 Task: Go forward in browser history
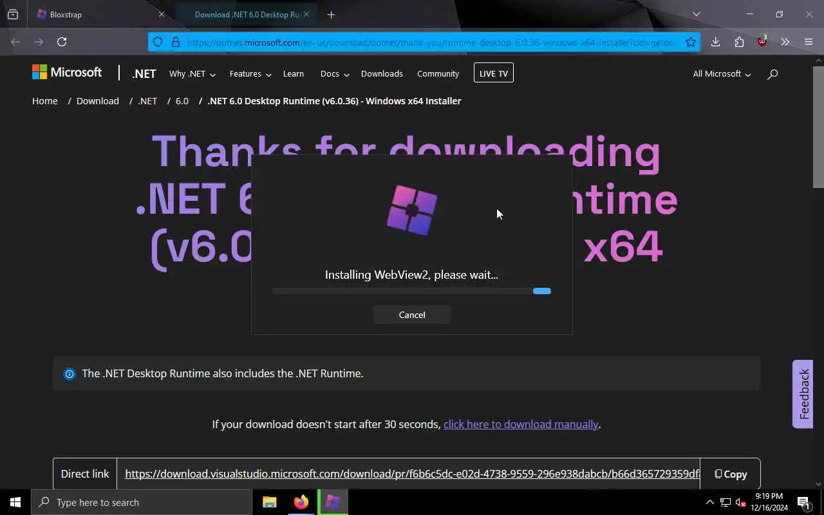(x=39, y=42)
